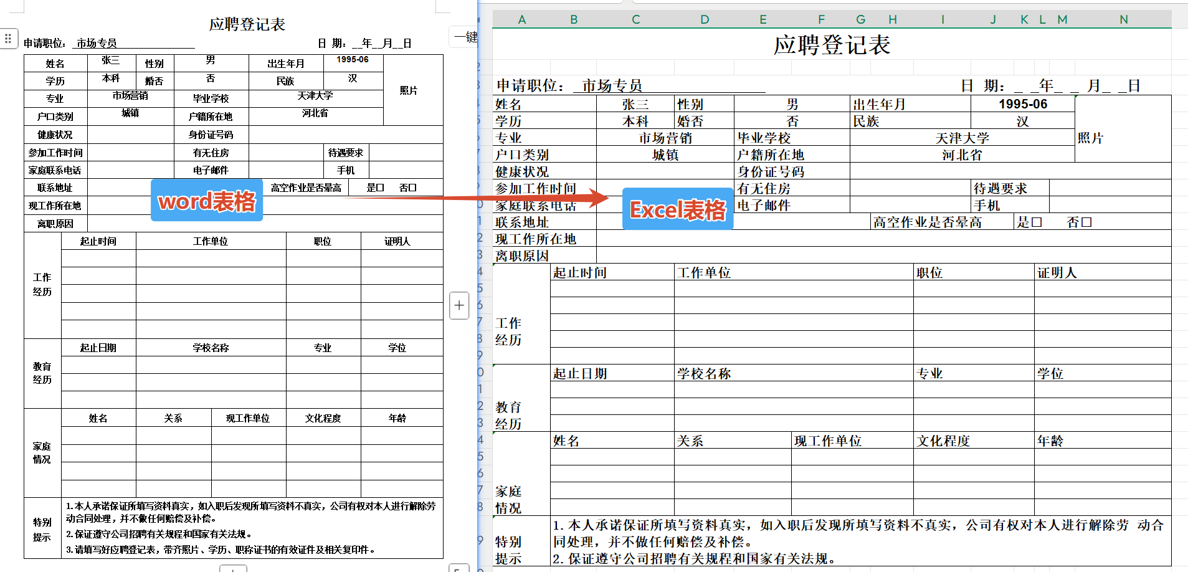
Task: Click the partially visible button at bottom left
Action: (233, 568)
